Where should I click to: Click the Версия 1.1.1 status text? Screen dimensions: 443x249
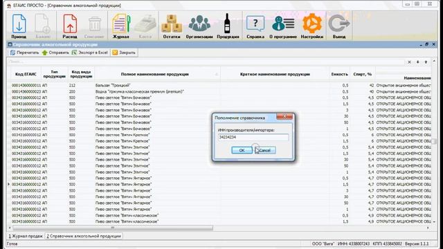417,243
